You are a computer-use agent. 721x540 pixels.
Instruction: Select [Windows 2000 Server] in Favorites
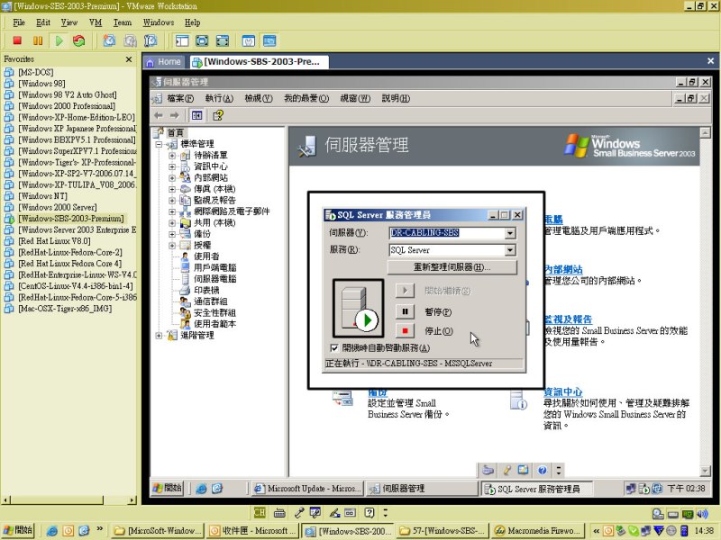[x=58, y=207]
